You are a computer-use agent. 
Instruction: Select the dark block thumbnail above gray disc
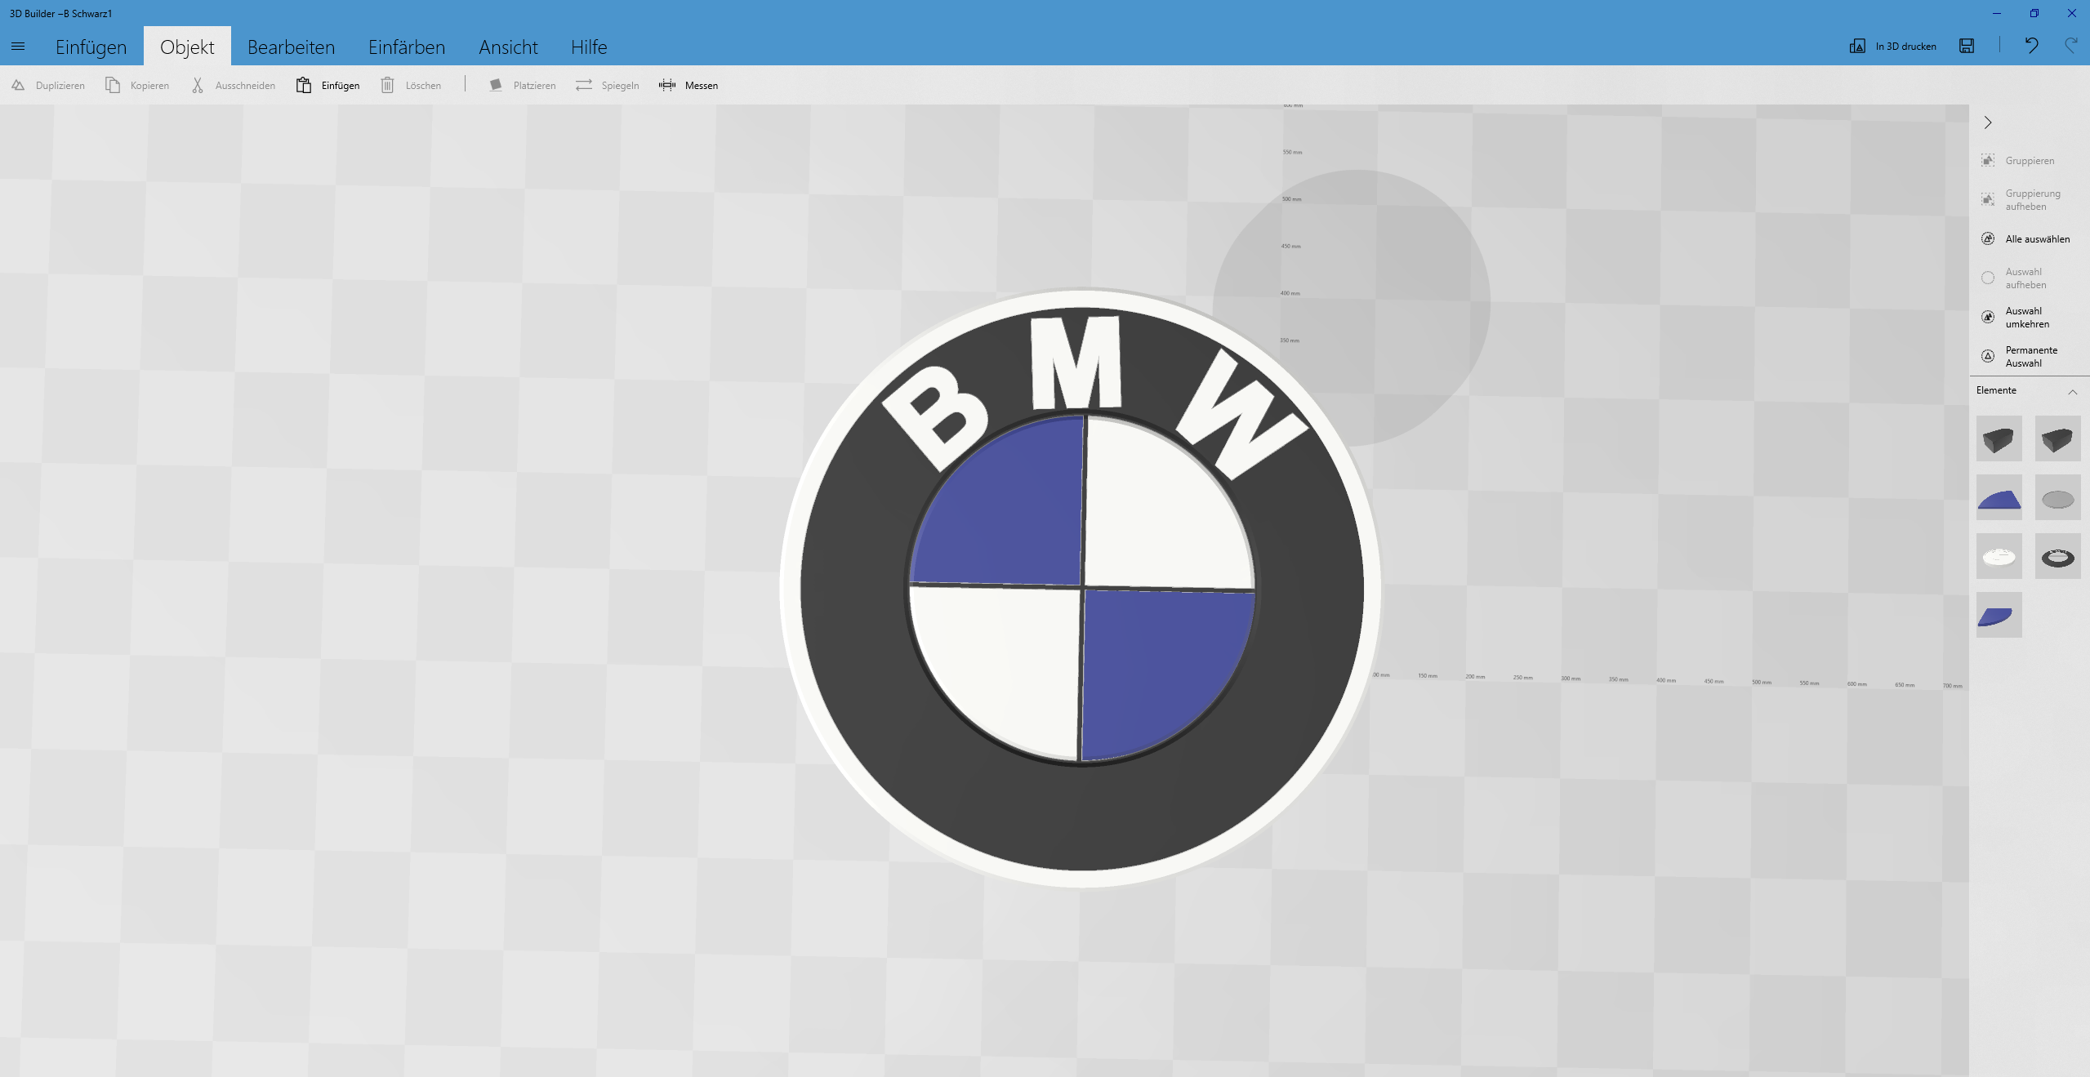click(x=2057, y=438)
